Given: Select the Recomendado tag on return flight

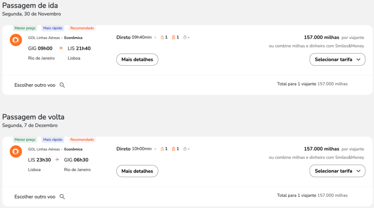Looking at the screenshot, I should tap(82, 140).
